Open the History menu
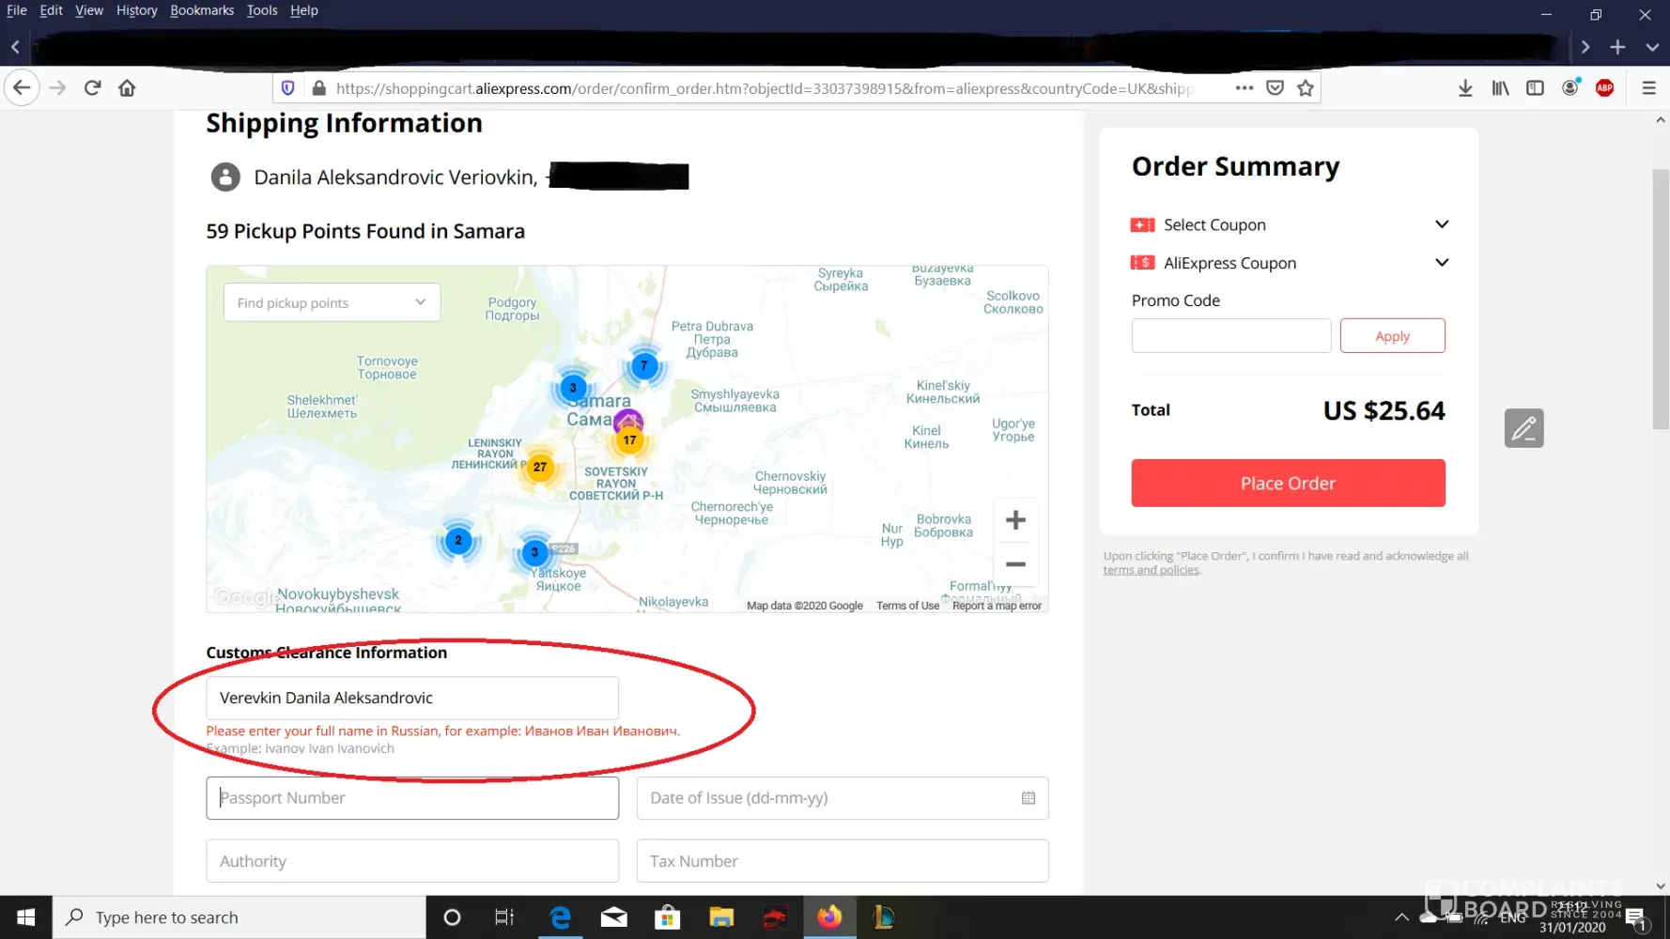The height and width of the screenshot is (939, 1670). (137, 10)
